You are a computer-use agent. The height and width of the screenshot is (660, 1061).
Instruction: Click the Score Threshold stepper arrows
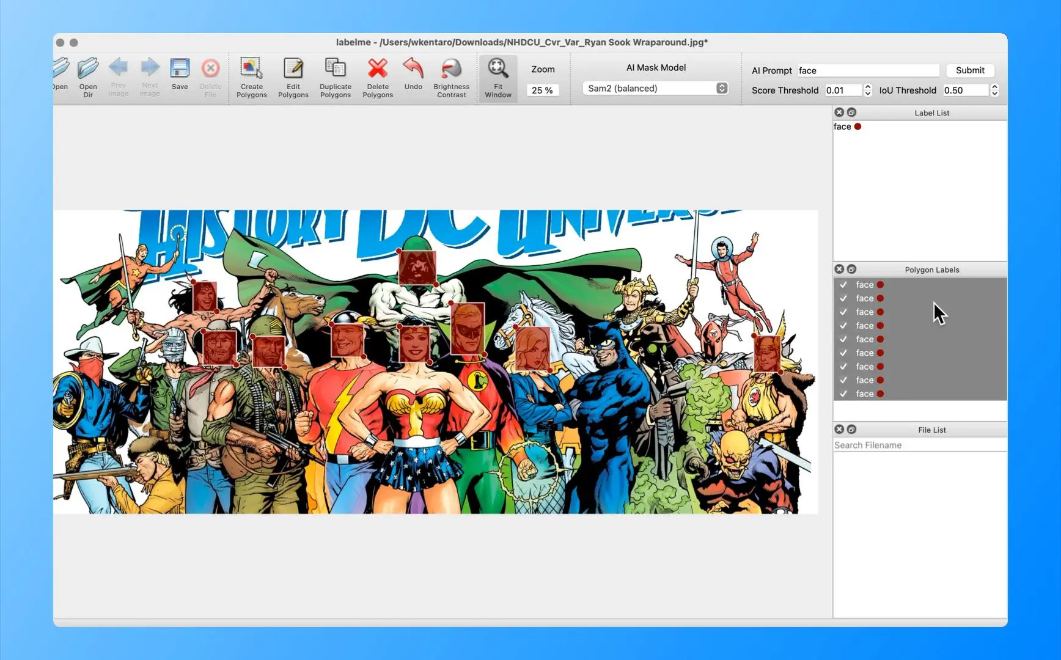click(x=867, y=90)
